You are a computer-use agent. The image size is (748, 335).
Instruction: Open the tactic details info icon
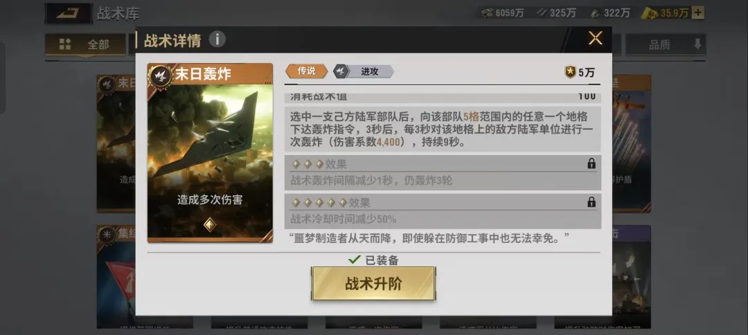click(x=217, y=39)
